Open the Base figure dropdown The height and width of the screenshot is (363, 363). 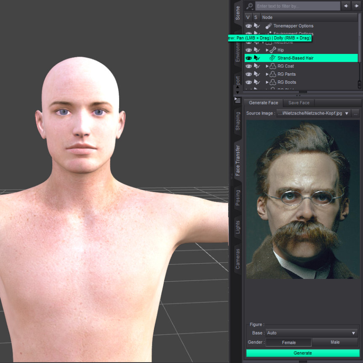tap(353, 333)
